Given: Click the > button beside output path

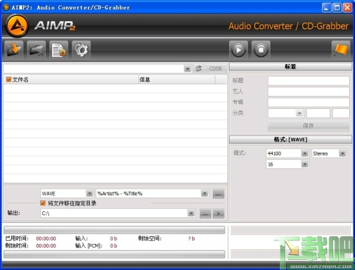Looking at the screenshot, I should point(218,214).
